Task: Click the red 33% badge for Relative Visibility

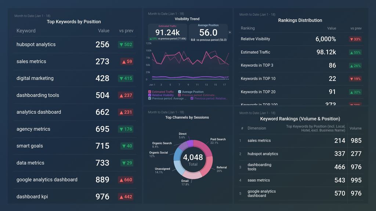Action: click(355, 39)
